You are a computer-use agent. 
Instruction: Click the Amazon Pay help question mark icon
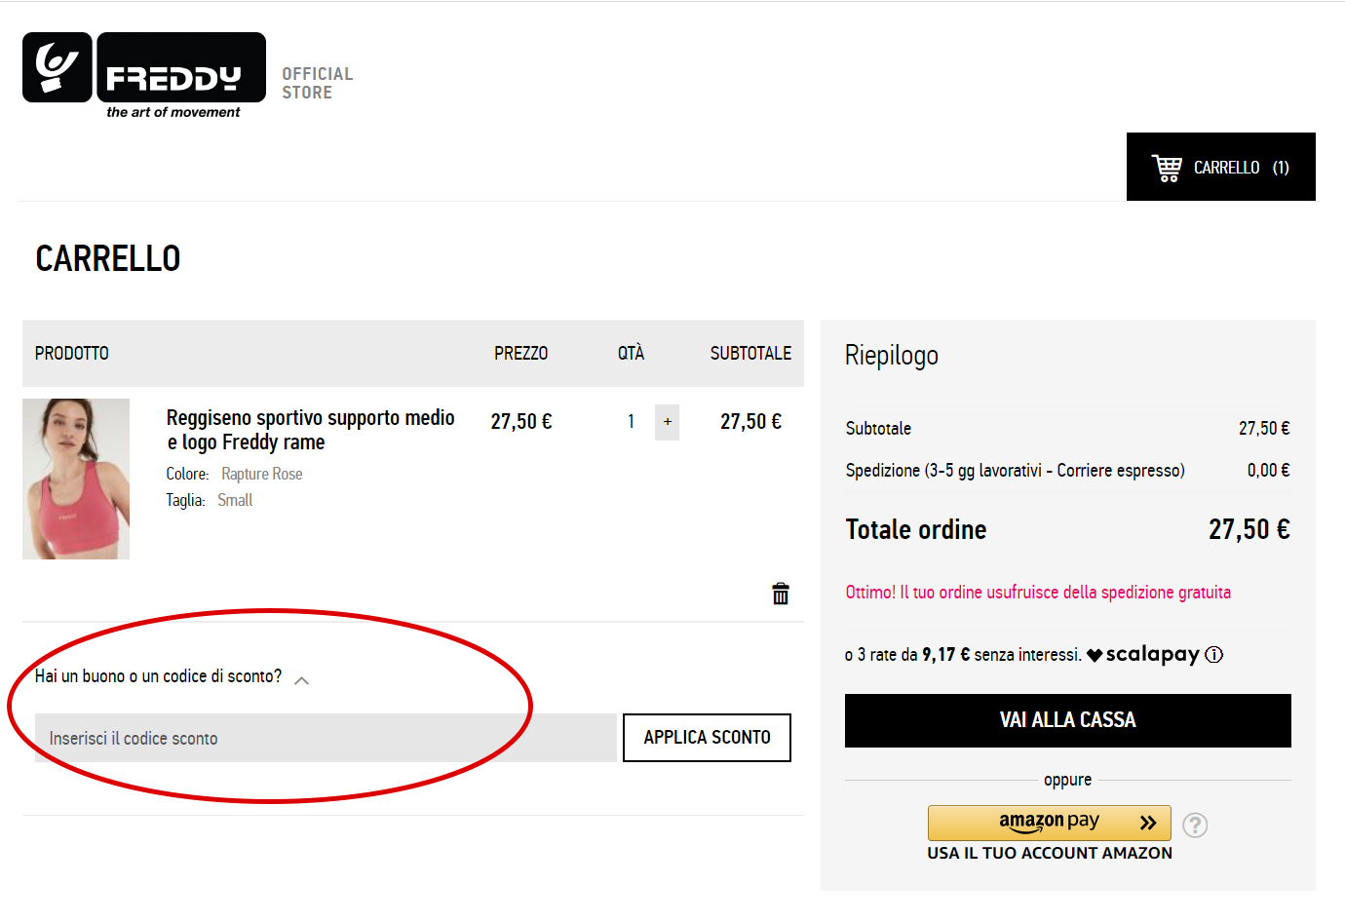[x=1195, y=825]
